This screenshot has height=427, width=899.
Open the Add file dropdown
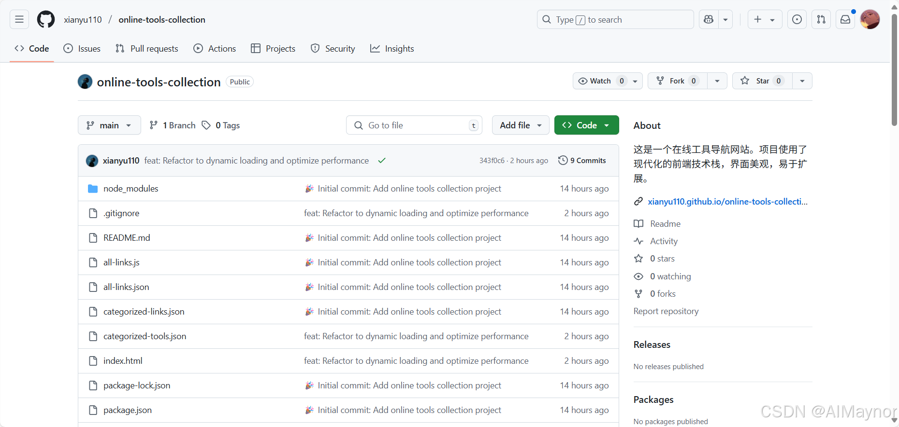[521, 125]
